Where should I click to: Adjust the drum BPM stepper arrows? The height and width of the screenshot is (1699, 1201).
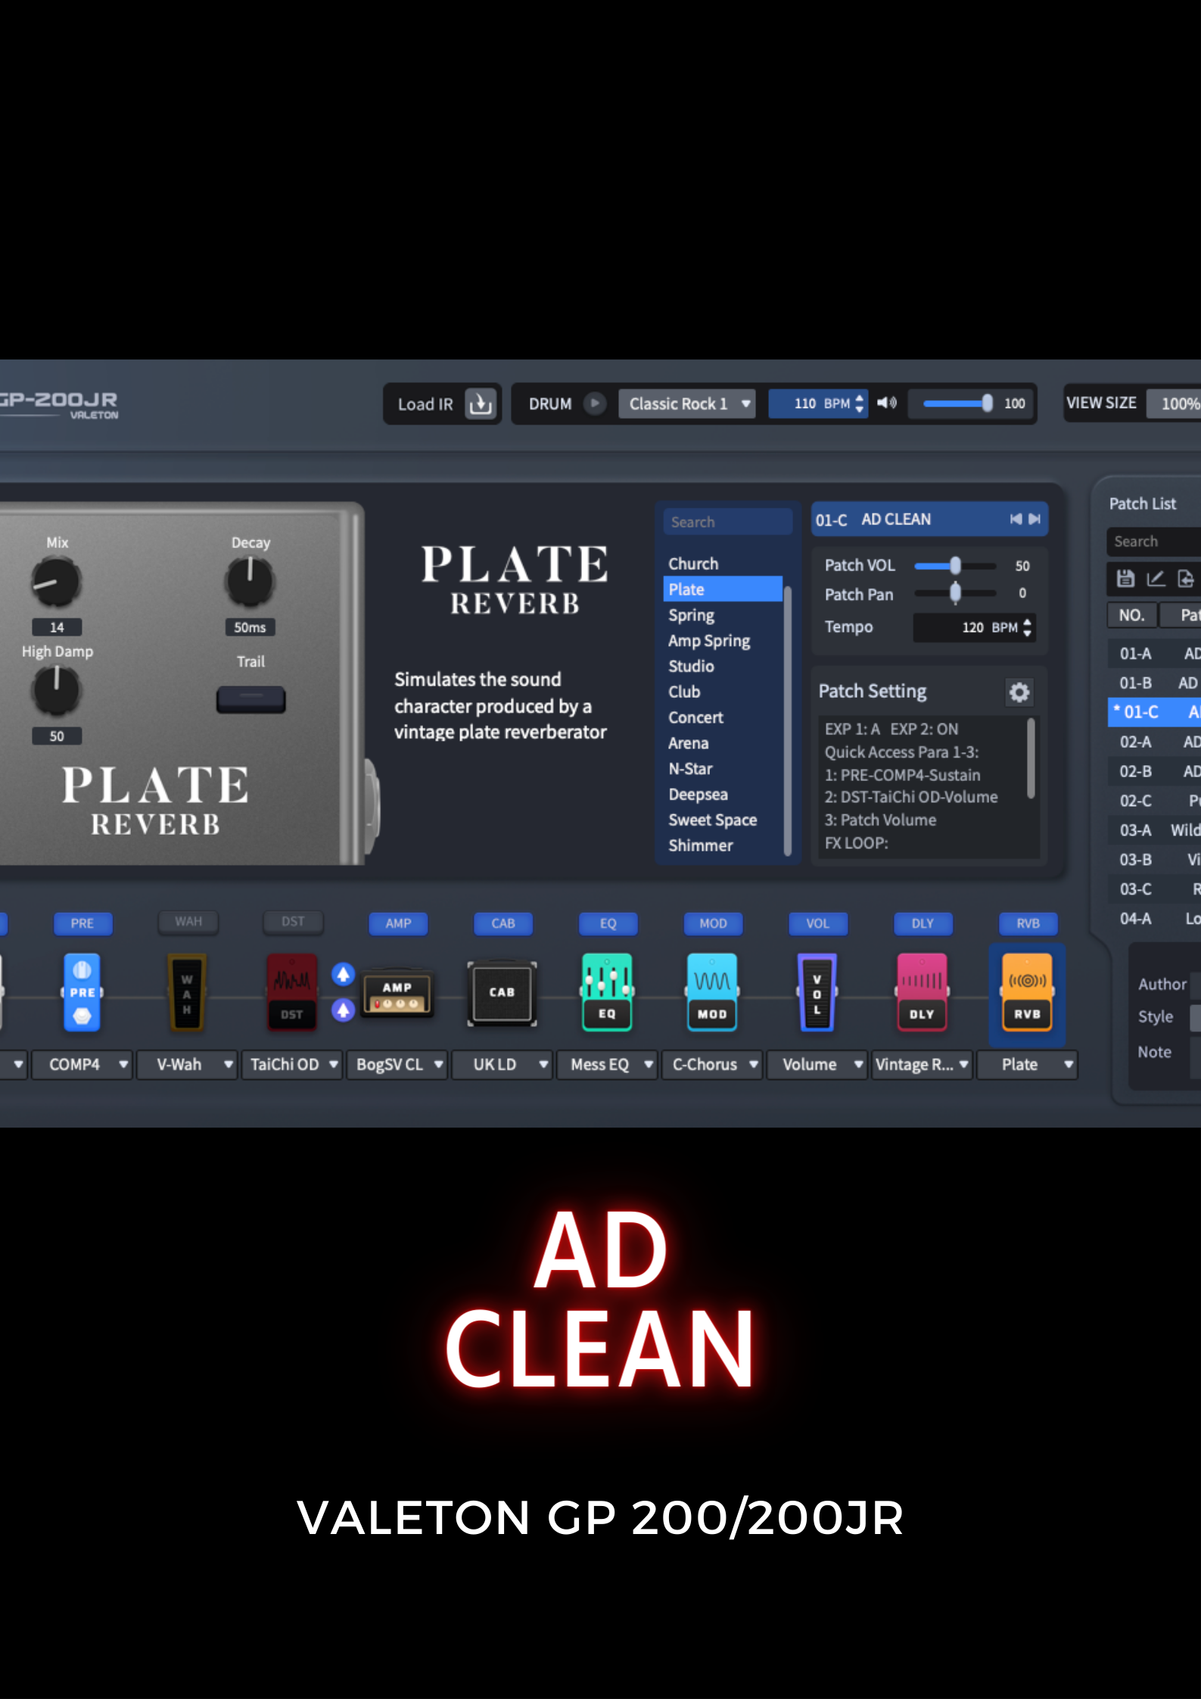pyautogui.click(x=859, y=403)
